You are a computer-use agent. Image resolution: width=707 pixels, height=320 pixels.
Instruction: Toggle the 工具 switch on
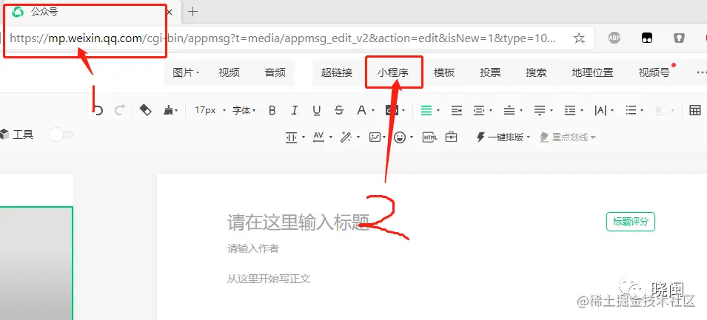[x=61, y=135]
